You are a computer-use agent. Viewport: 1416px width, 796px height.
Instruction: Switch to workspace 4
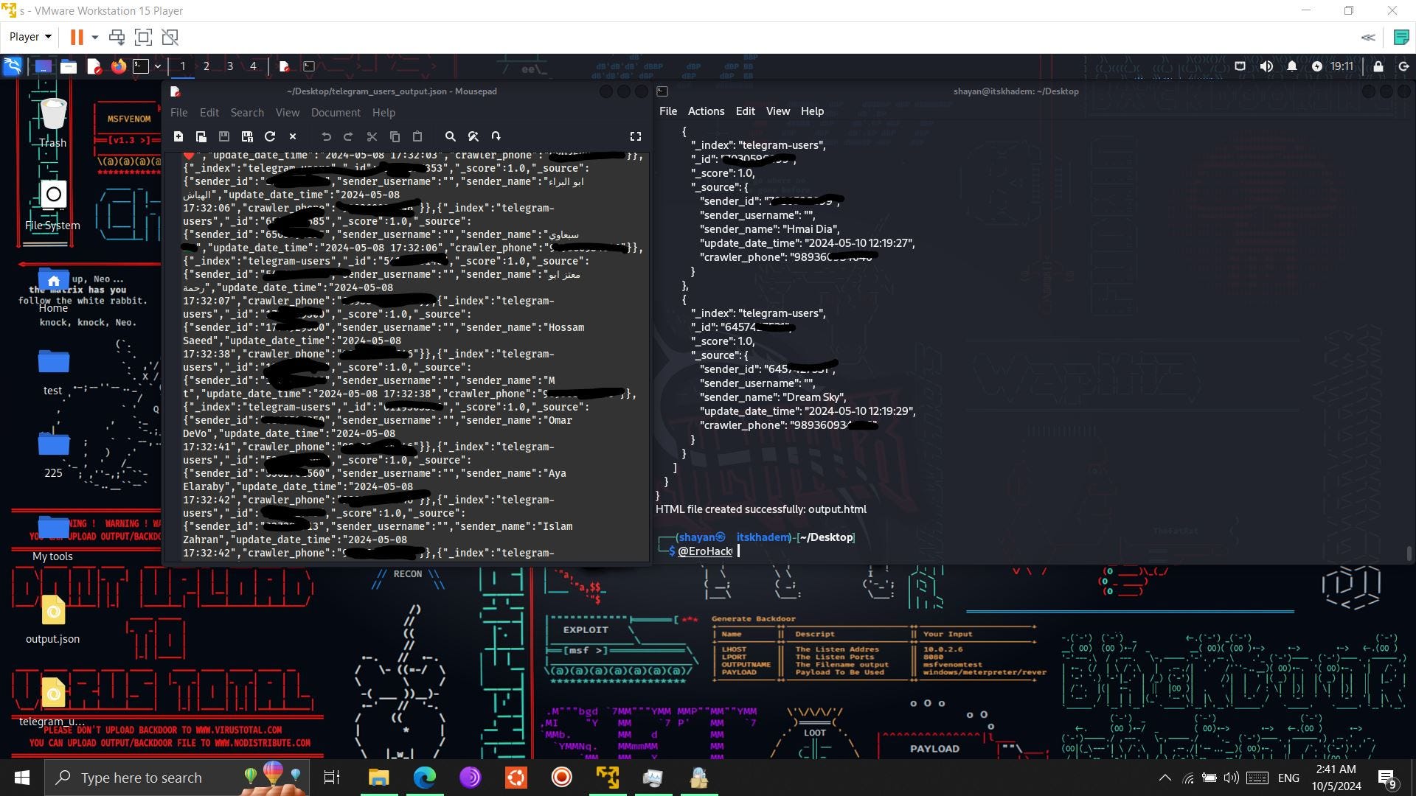tap(253, 66)
